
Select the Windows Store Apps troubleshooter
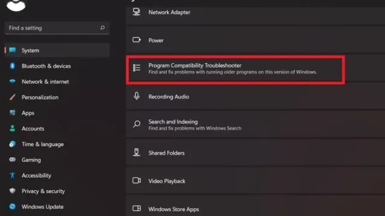click(255, 206)
